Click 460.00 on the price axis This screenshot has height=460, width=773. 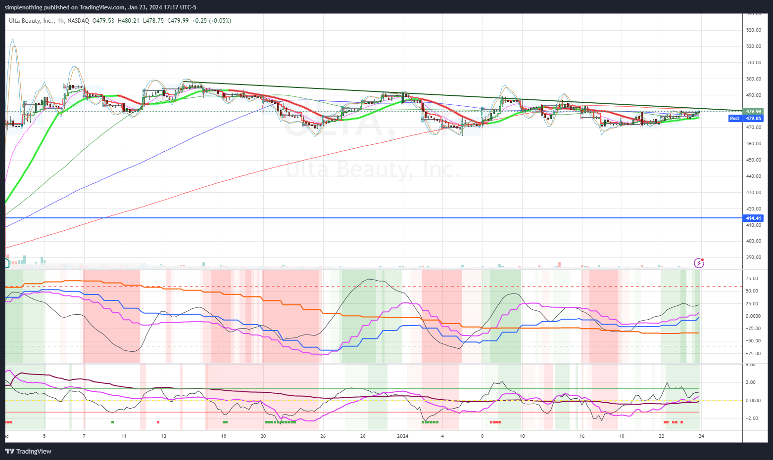tap(754, 144)
